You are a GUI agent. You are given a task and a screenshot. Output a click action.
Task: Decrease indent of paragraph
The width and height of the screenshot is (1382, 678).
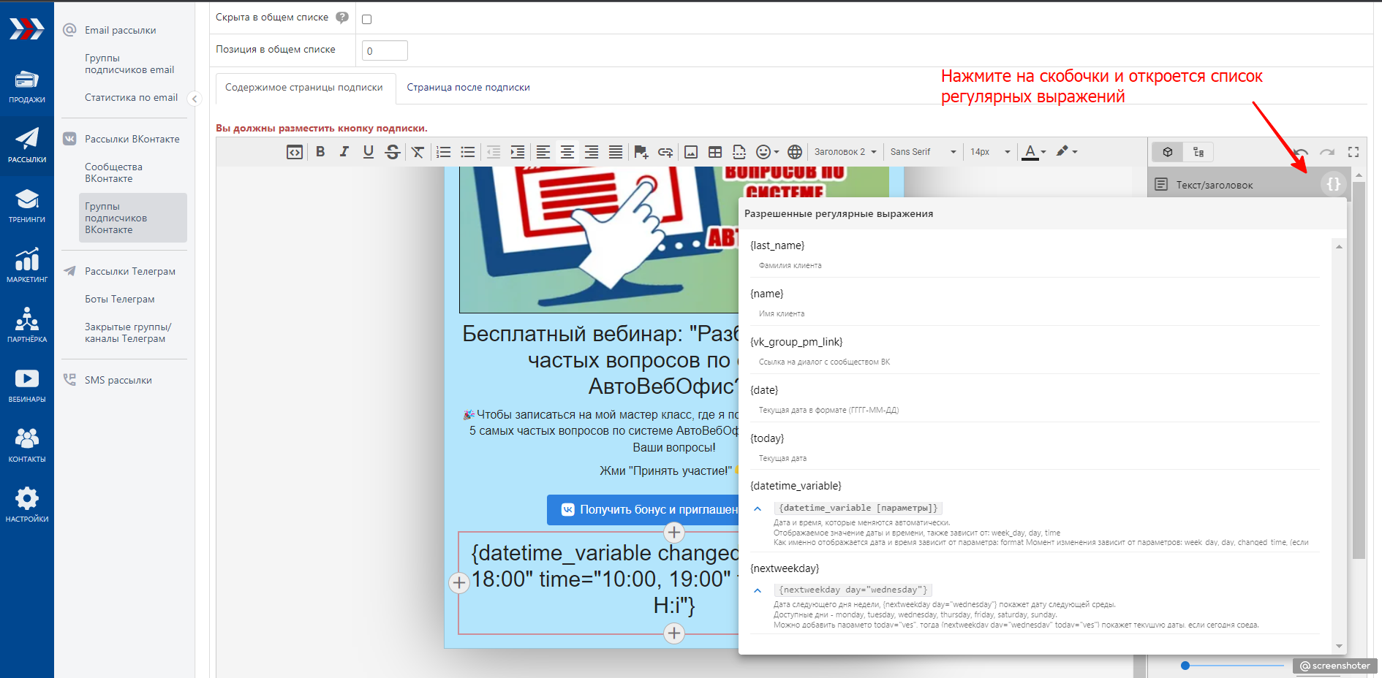click(x=494, y=152)
